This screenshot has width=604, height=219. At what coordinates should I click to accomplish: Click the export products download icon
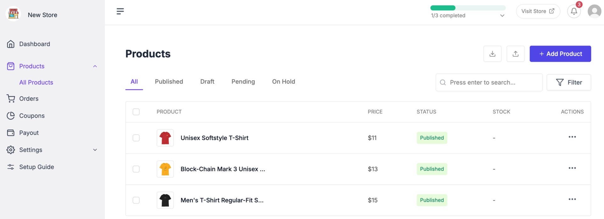[x=492, y=54]
